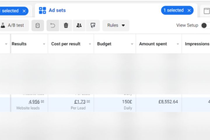Click the export/share icon next to Rules
The height and width of the screenshot is (140, 210).
93,25
